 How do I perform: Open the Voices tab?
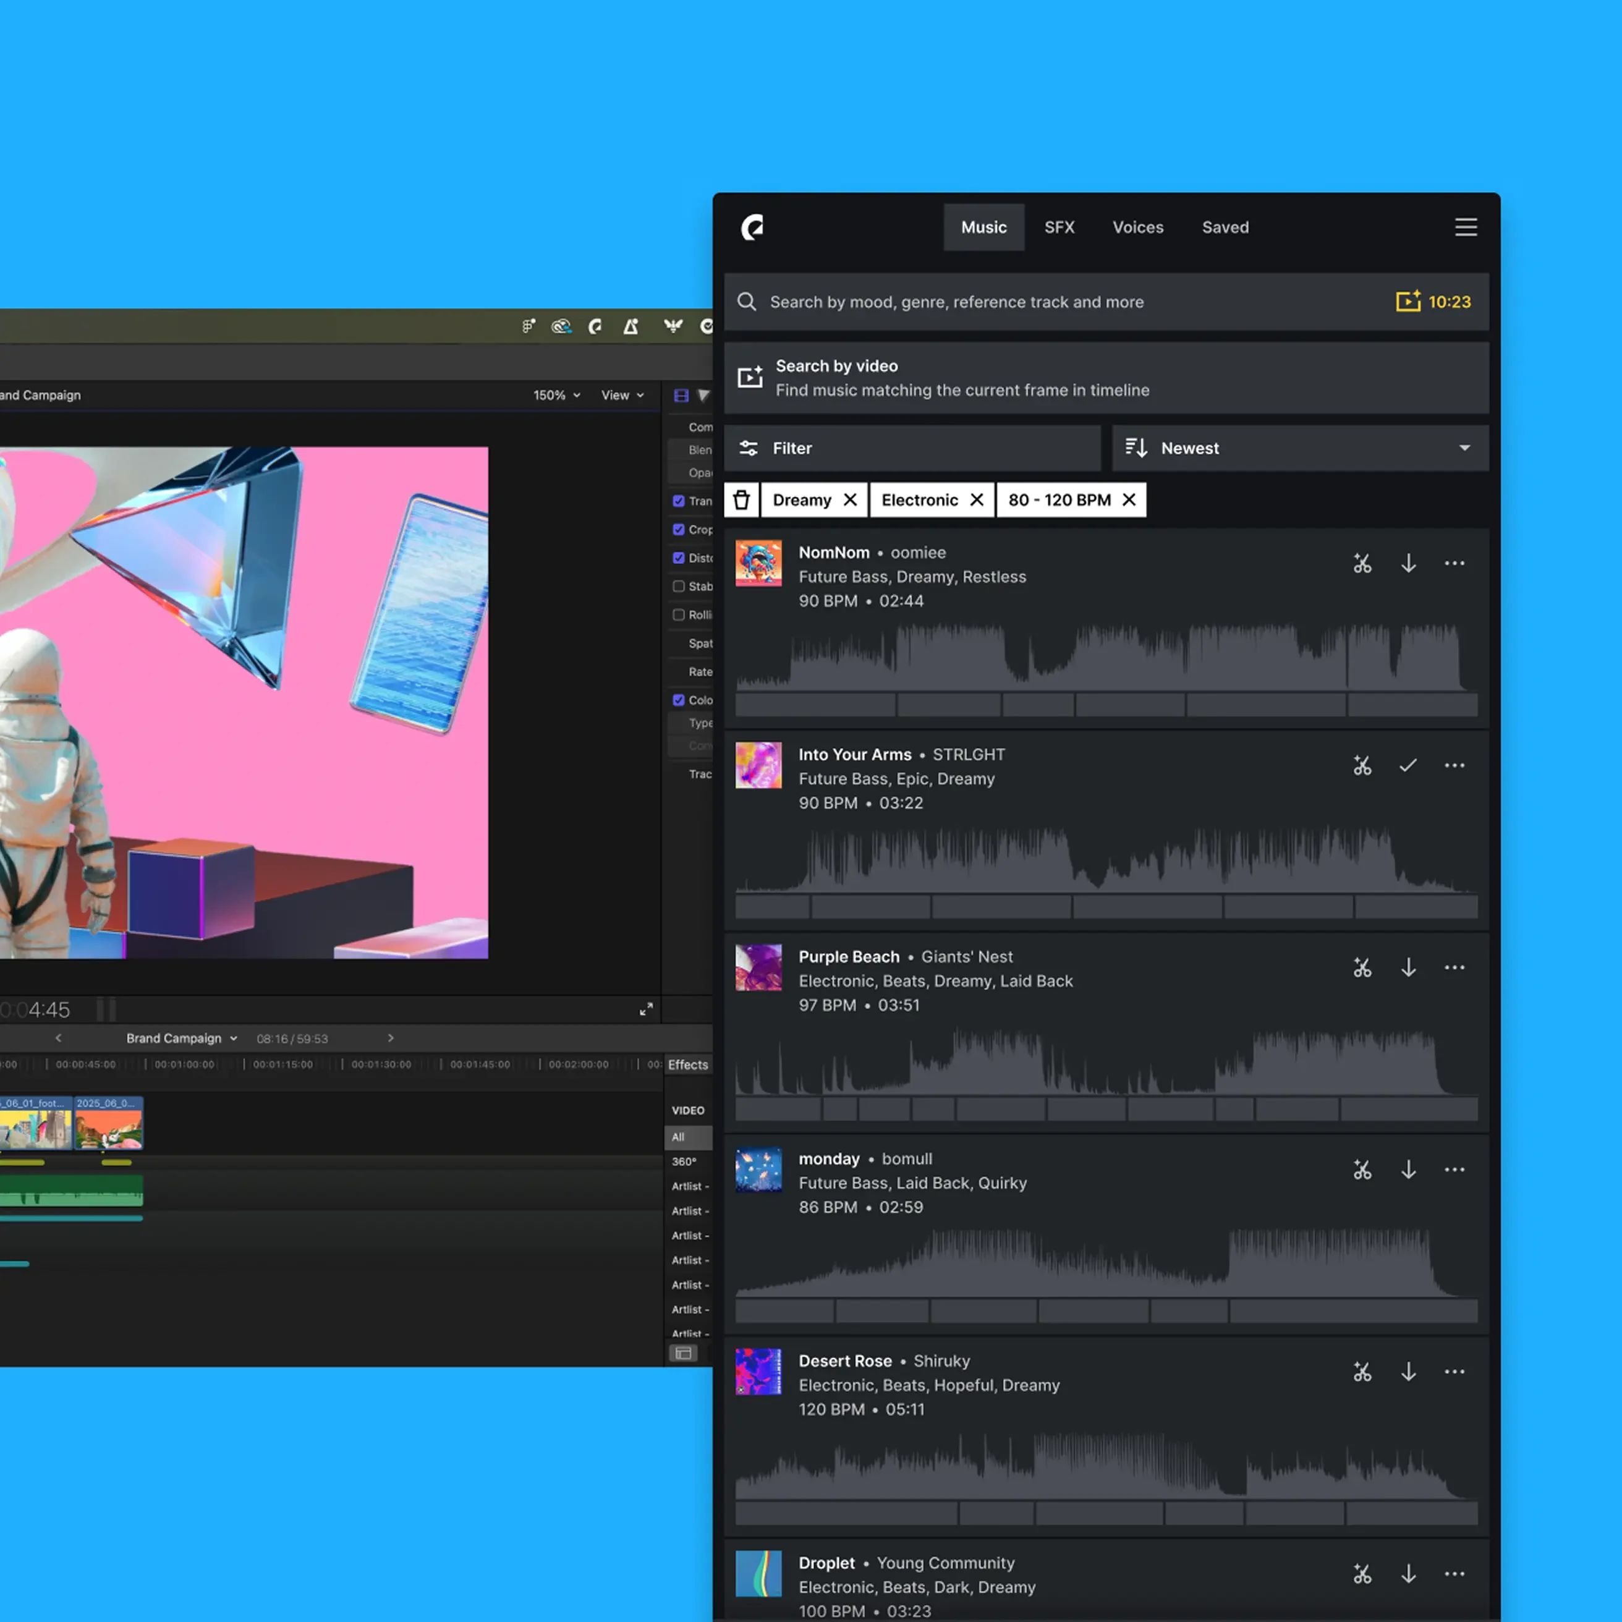click(1137, 227)
